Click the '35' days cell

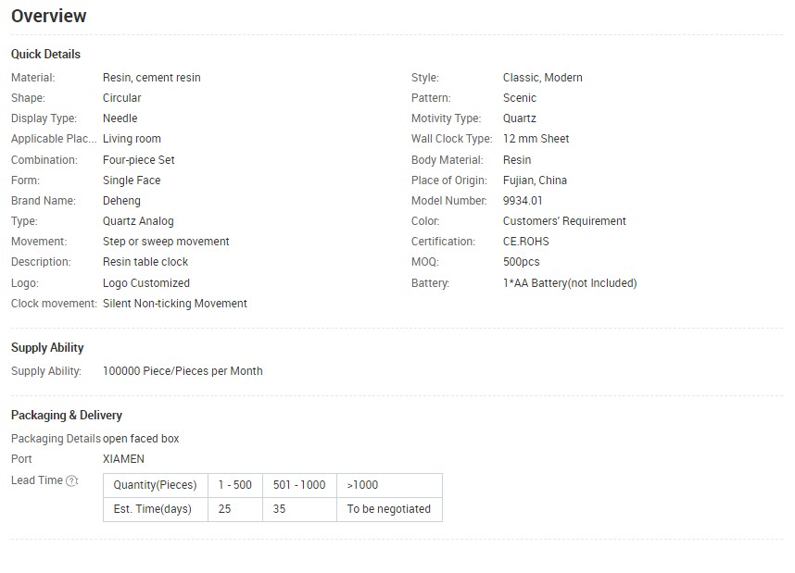(x=299, y=509)
